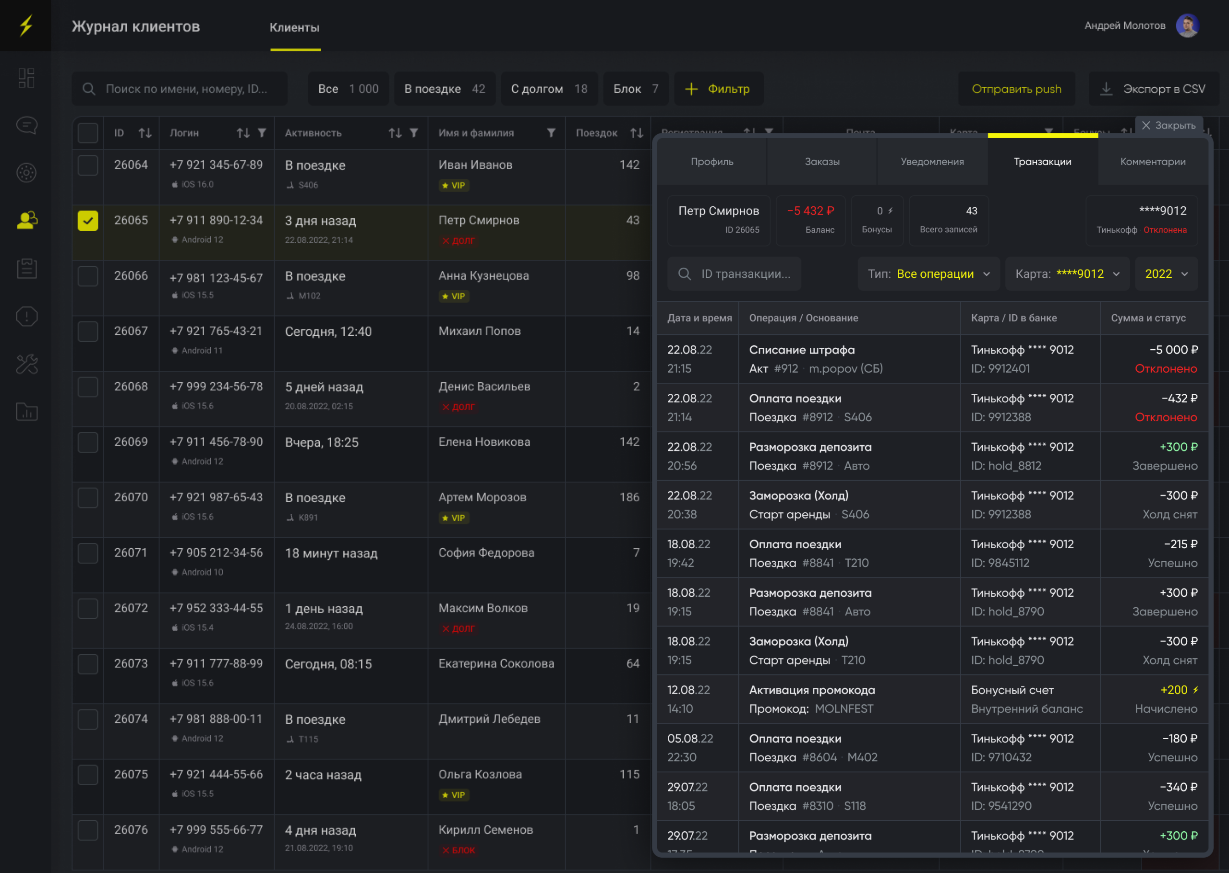Filter the Логин column
The height and width of the screenshot is (873, 1229).
262,133
